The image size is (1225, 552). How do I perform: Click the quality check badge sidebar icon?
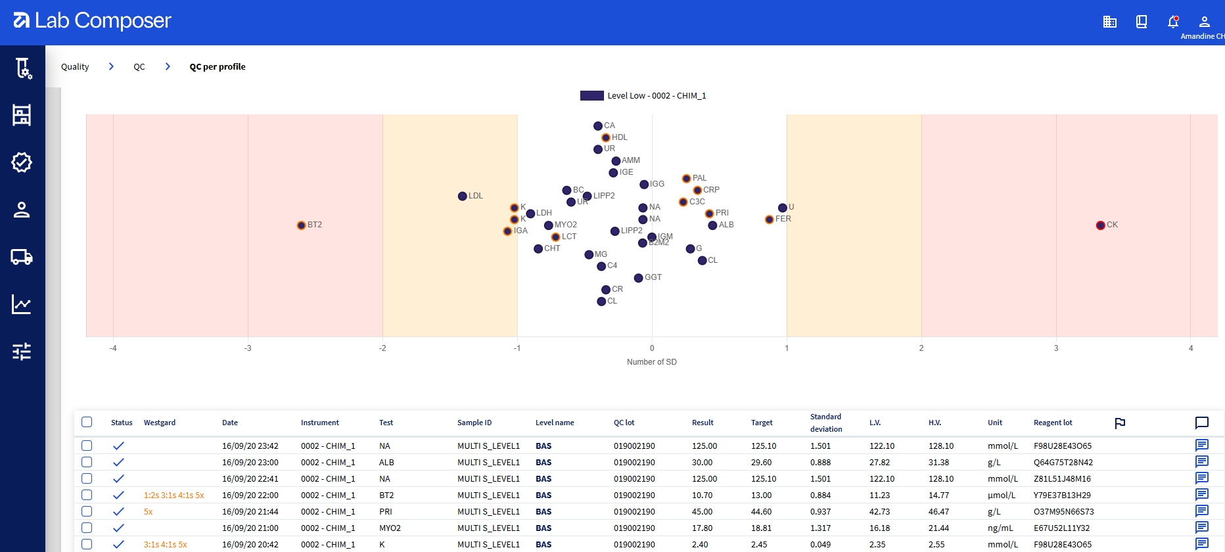point(22,162)
